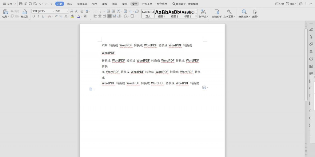Viewport: 315px width, 157px height.
Task: Click the phonetic guide (变) icon
Action: pyautogui.click(x=87, y=11)
